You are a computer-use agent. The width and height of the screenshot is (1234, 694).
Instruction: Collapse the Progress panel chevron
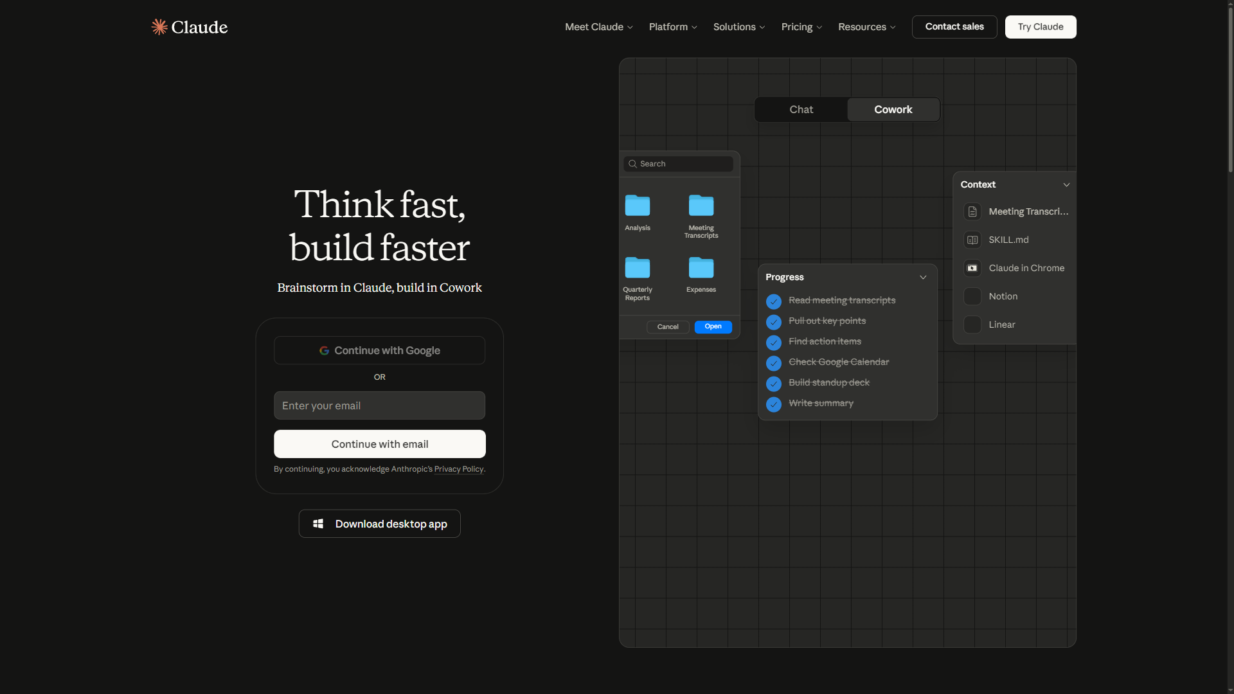923,278
